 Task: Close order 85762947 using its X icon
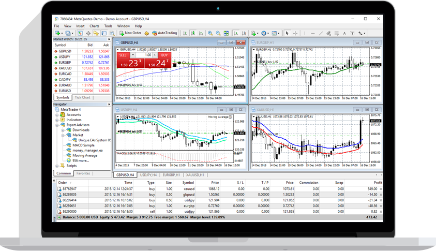[381, 189]
